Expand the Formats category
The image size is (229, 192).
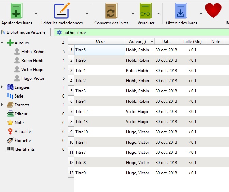pos(2,105)
